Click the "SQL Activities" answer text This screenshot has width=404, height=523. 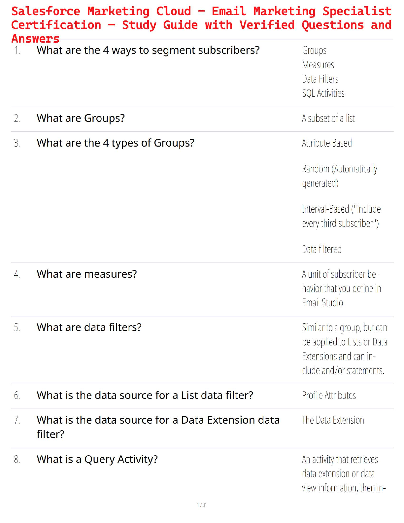point(323,93)
